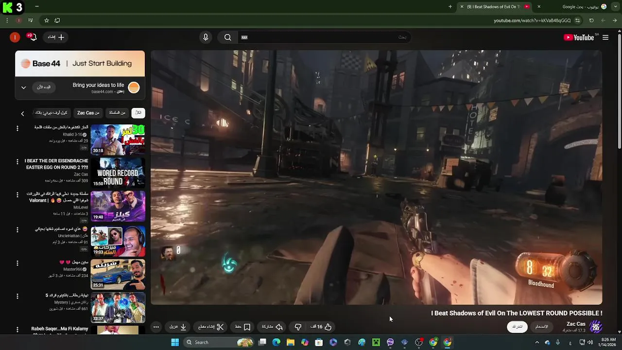Open World Record Round 2 thumbnail
Screen dimensions: 622x350
tap(118, 173)
